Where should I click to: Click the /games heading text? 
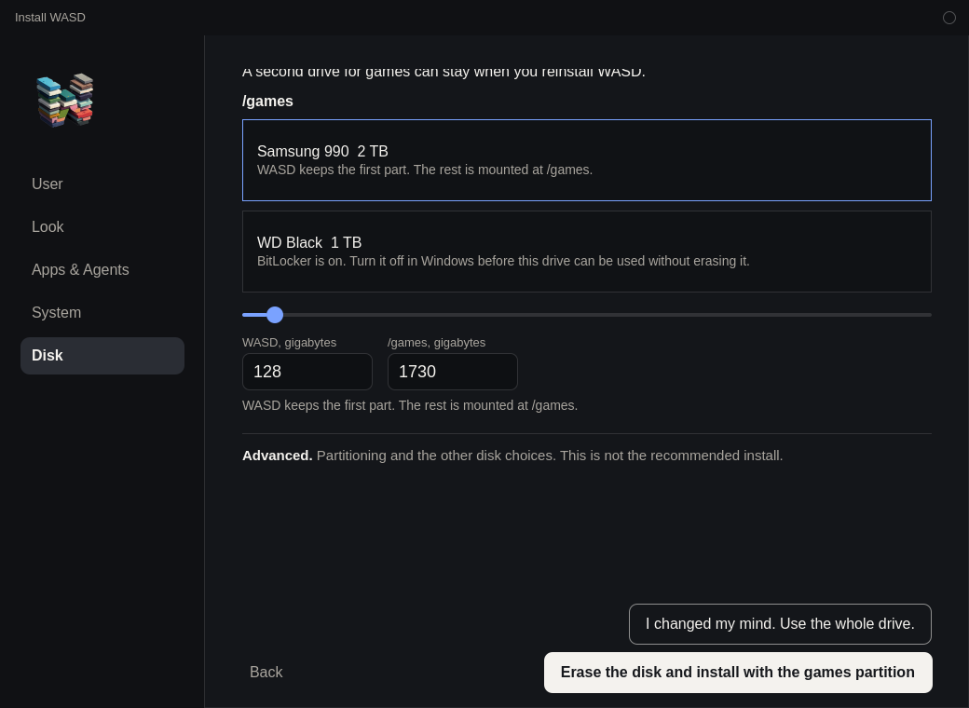coord(267,102)
